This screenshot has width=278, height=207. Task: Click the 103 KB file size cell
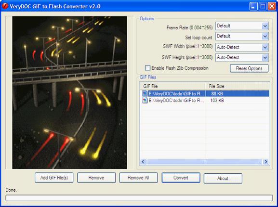[x=217, y=101]
